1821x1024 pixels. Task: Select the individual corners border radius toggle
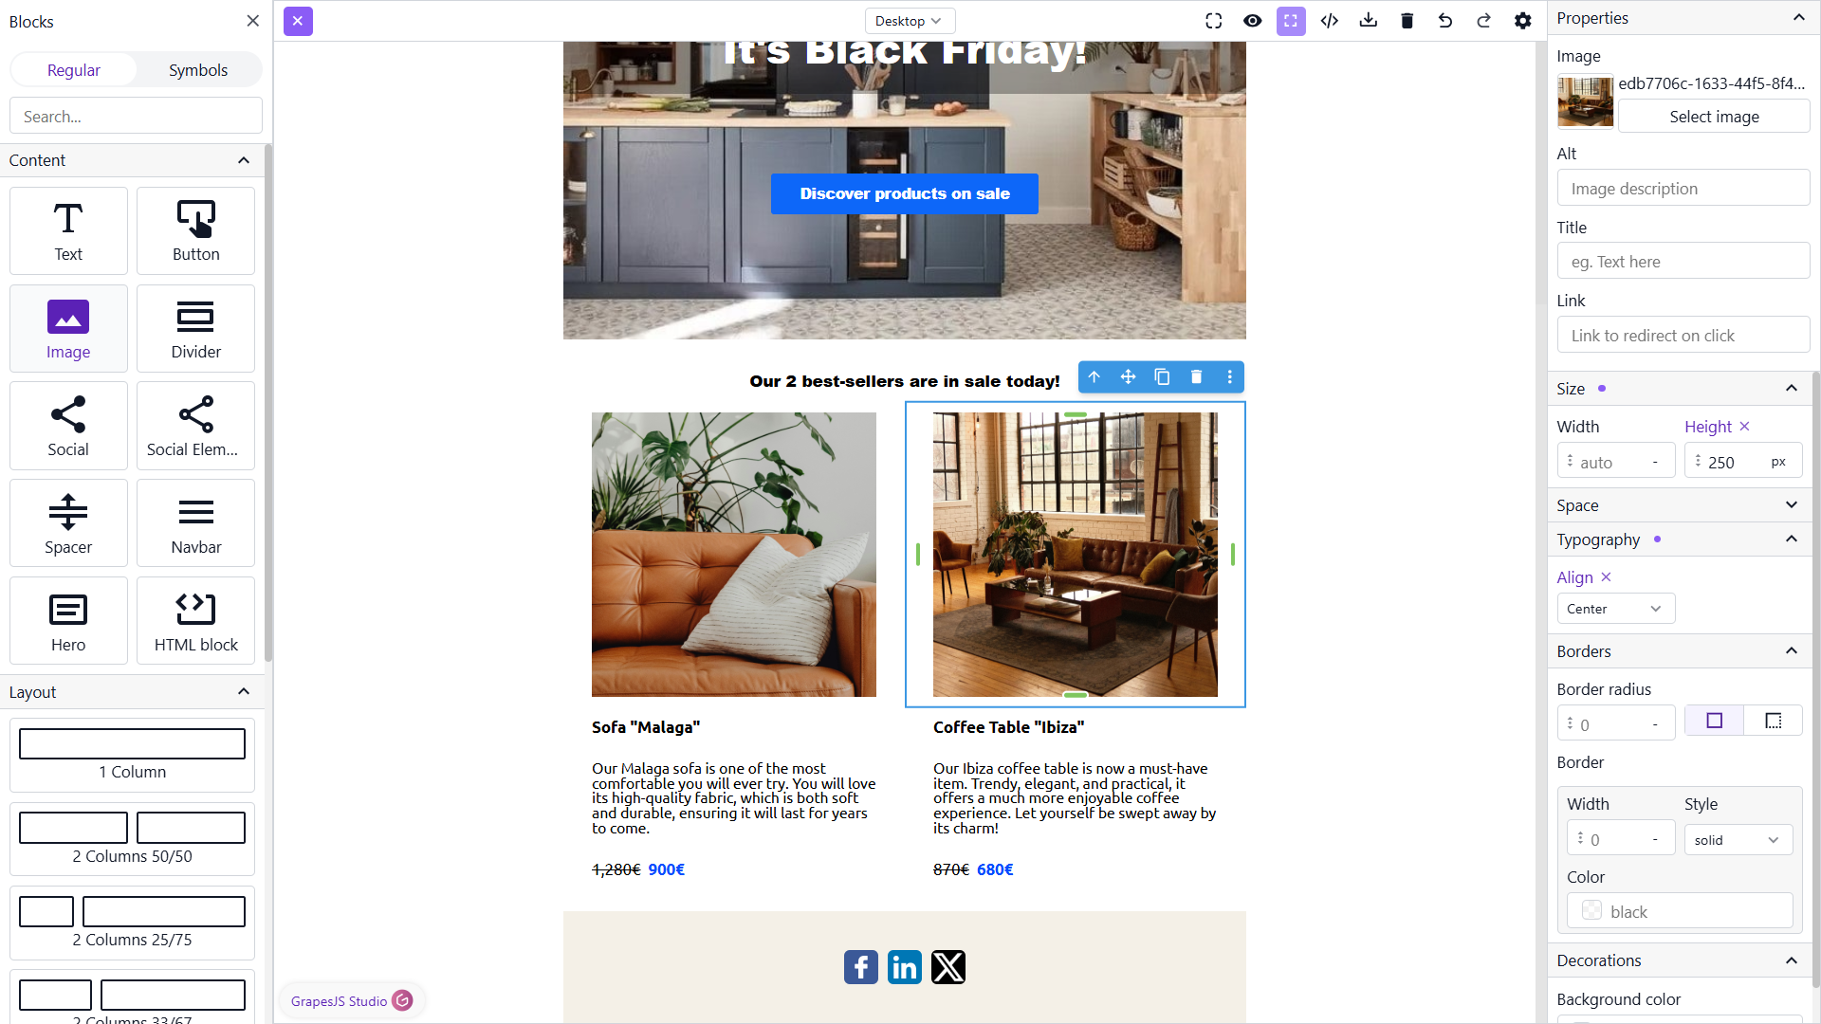(1773, 721)
